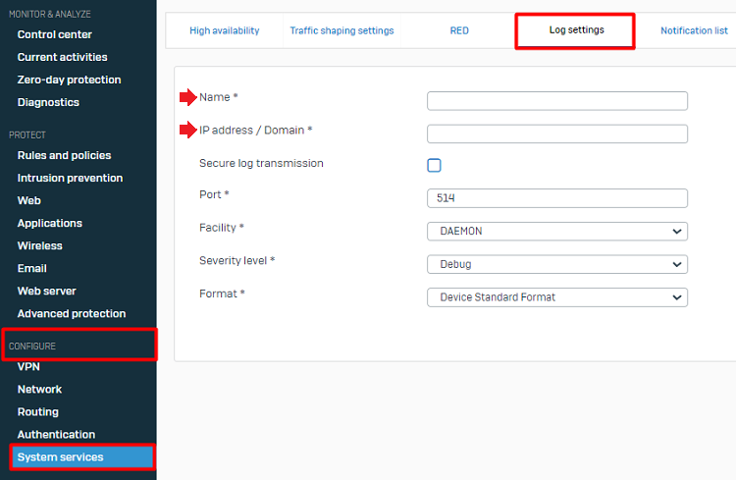Select VPN under Configure
736x480 pixels.
[28, 366]
